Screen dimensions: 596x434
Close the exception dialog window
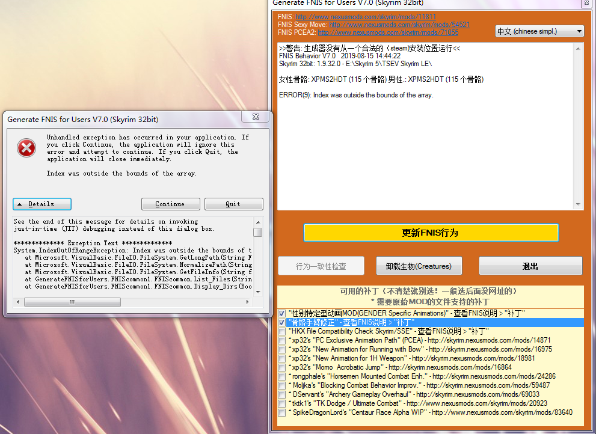[x=256, y=117]
